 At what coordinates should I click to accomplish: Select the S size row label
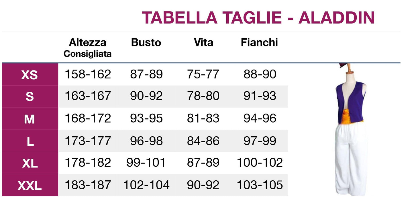(x=30, y=97)
